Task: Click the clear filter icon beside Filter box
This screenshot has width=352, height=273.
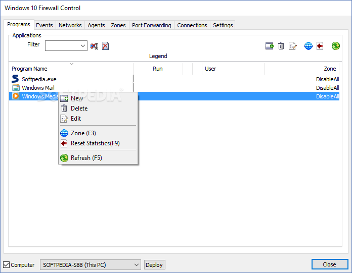Action: 94,46
